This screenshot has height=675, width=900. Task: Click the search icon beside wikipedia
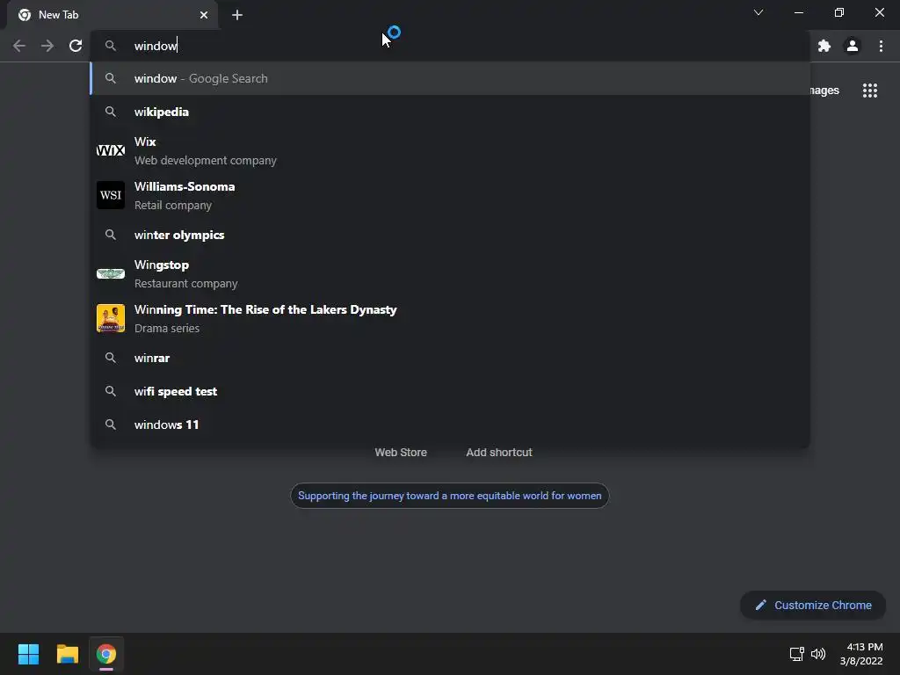point(110,112)
